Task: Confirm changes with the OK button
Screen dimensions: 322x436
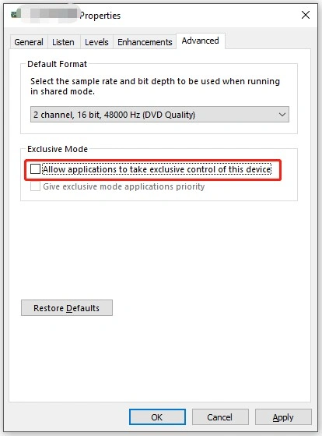Action: pos(157,417)
